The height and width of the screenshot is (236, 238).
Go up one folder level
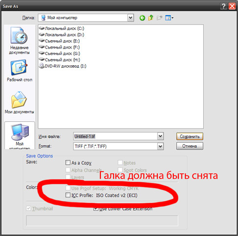tap(151, 18)
